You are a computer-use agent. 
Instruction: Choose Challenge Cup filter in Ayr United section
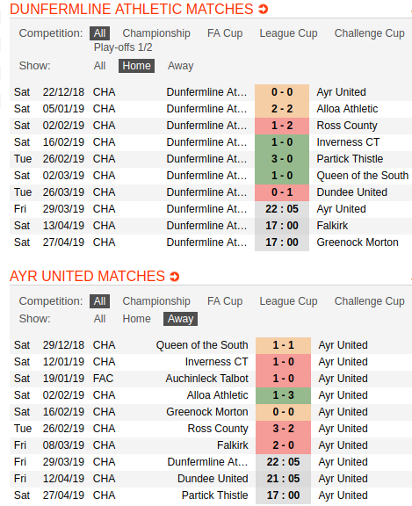[x=370, y=301]
